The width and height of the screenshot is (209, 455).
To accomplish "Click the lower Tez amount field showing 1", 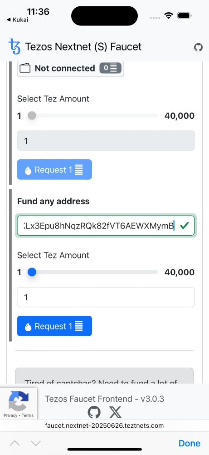I will click(106, 297).
